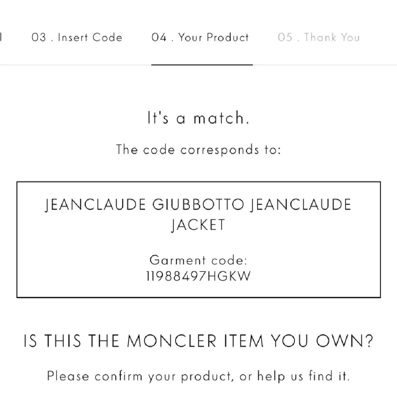Click the number 04 in the step tabs

(159, 37)
